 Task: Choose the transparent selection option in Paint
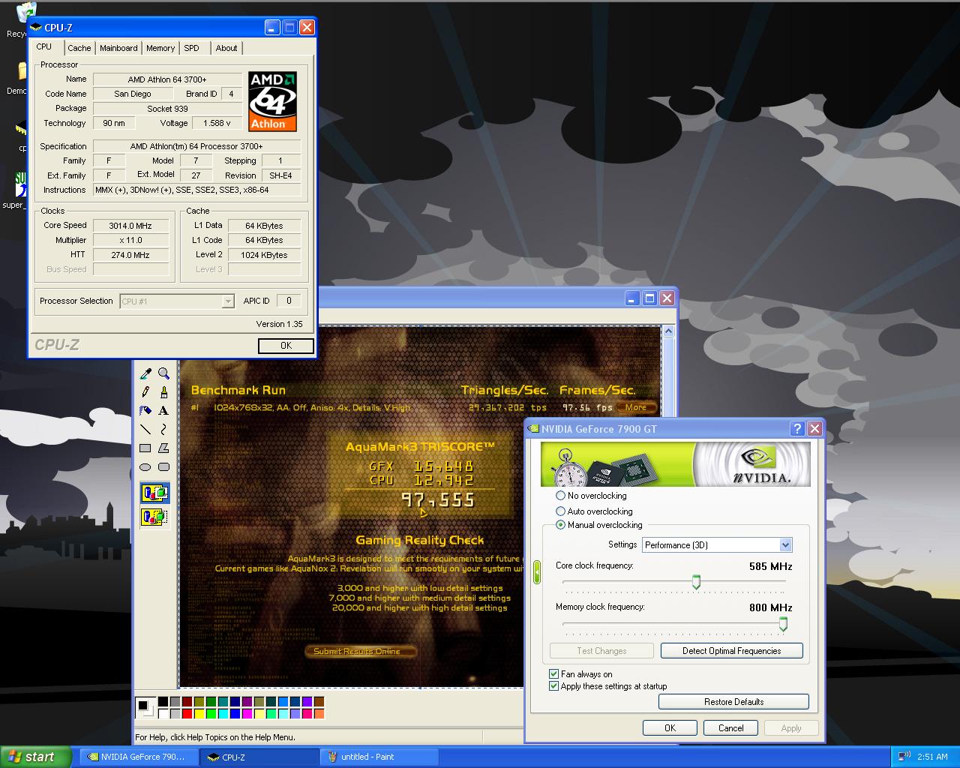(x=154, y=517)
